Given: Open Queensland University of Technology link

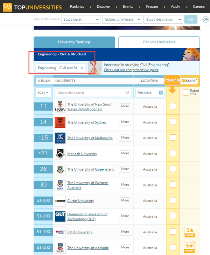Looking at the screenshot, I should (87, 217).
